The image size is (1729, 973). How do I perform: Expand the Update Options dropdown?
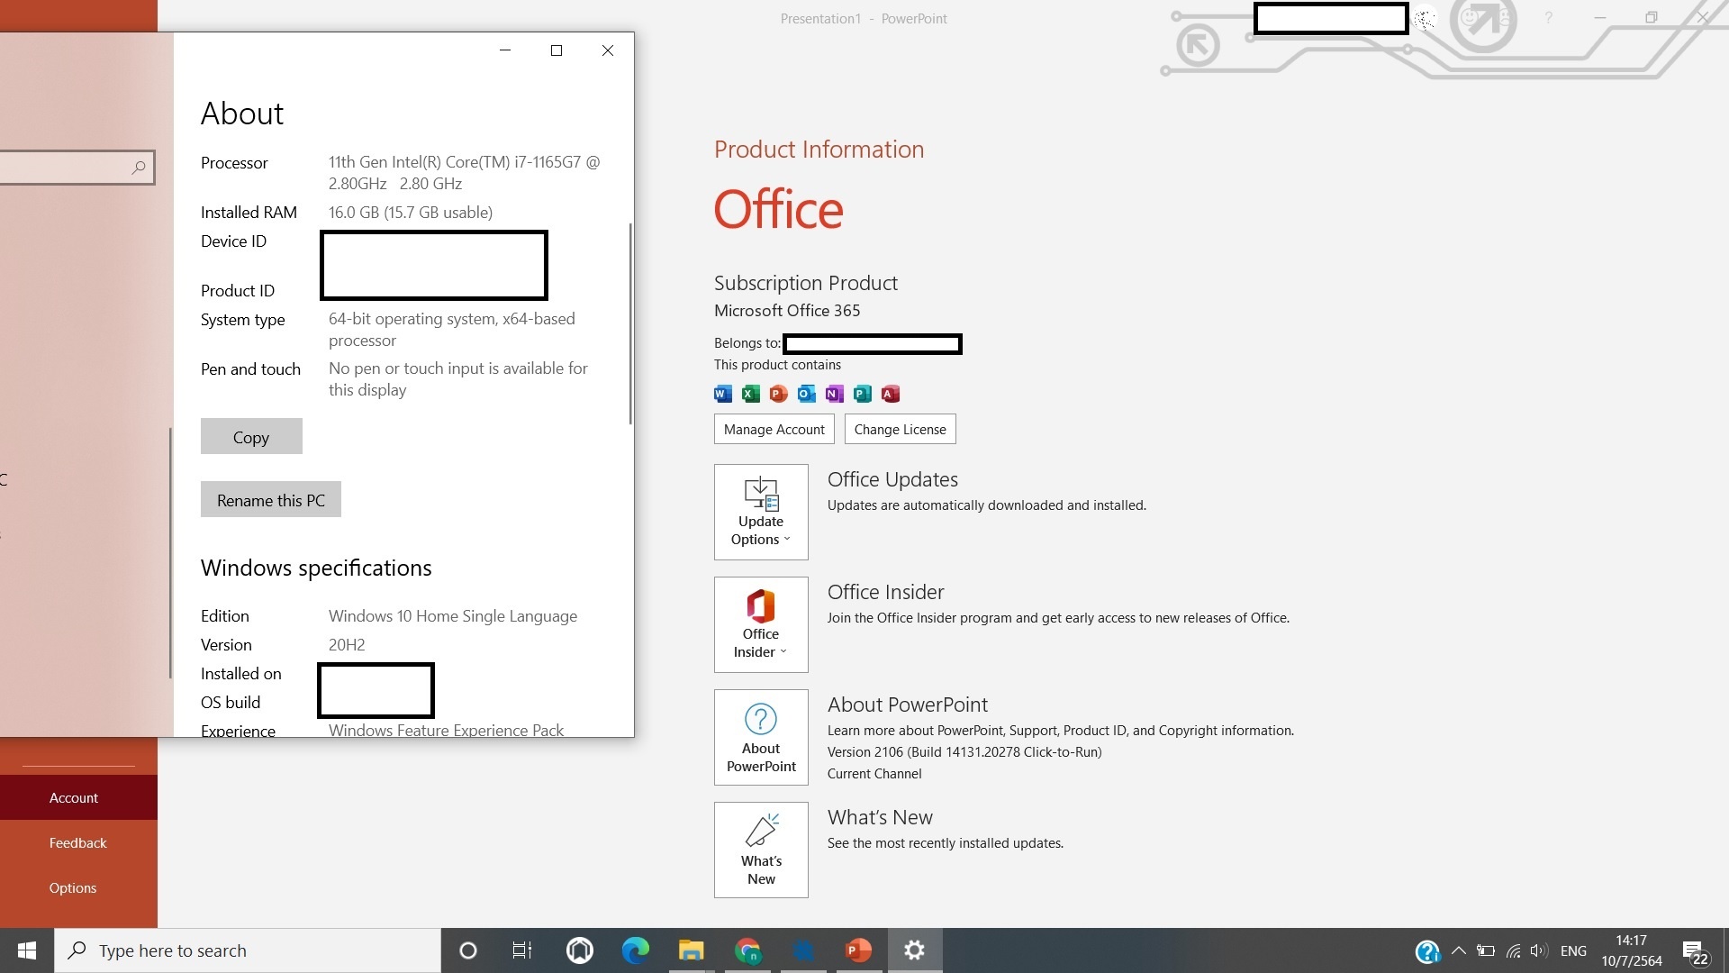coord(761,512)
